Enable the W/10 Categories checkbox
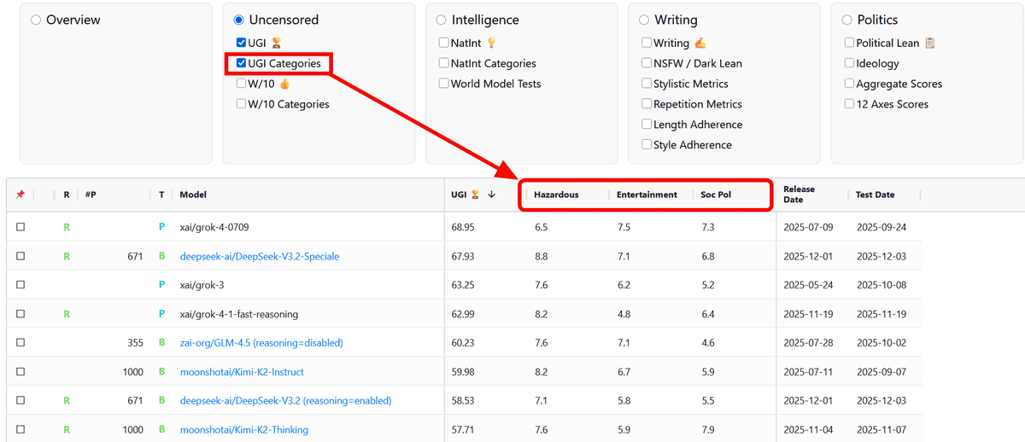The width and height of the screenshot is (1025, 442). point(242,104)
